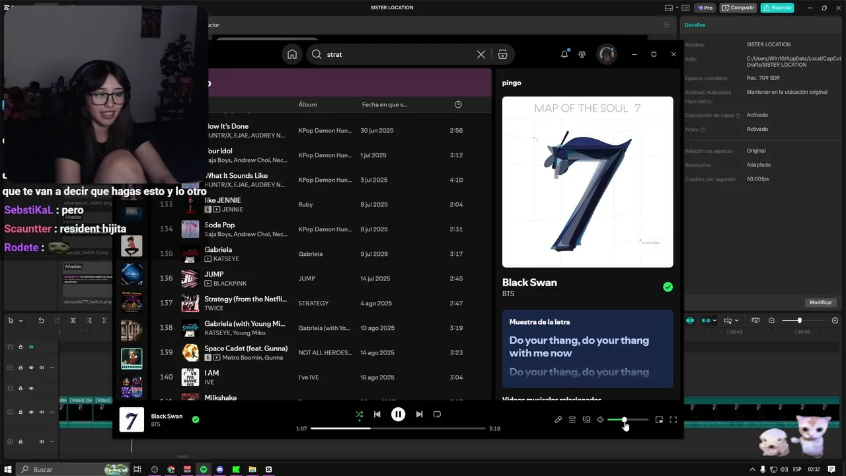Open CapCut hamburger menu above player

tap(666, 25)
